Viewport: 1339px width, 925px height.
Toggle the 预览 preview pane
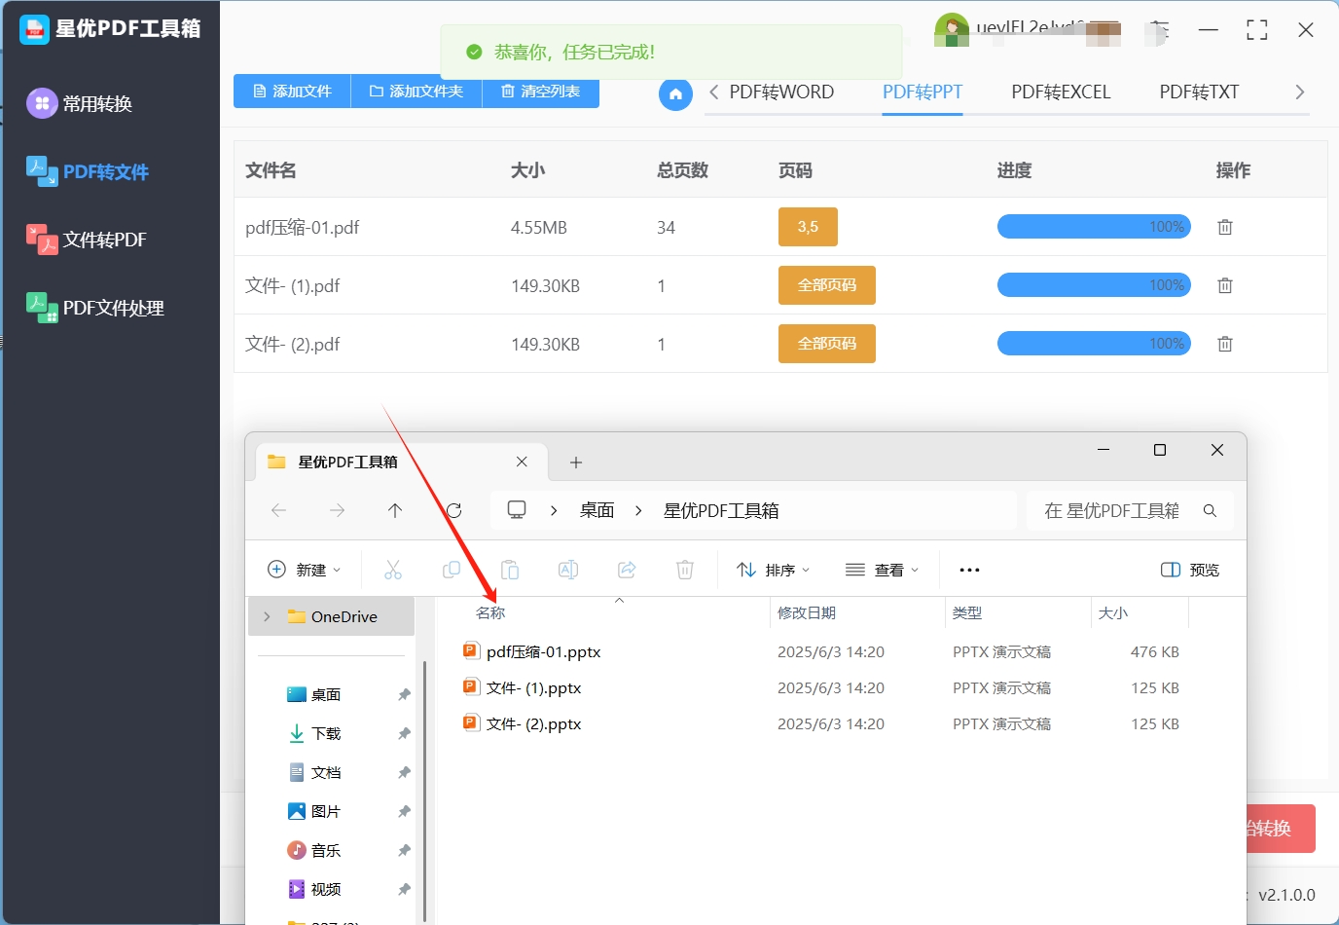point(1190,570)
